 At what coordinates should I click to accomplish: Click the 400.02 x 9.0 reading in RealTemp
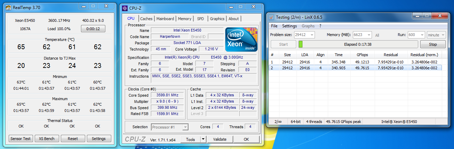[93, 20]
